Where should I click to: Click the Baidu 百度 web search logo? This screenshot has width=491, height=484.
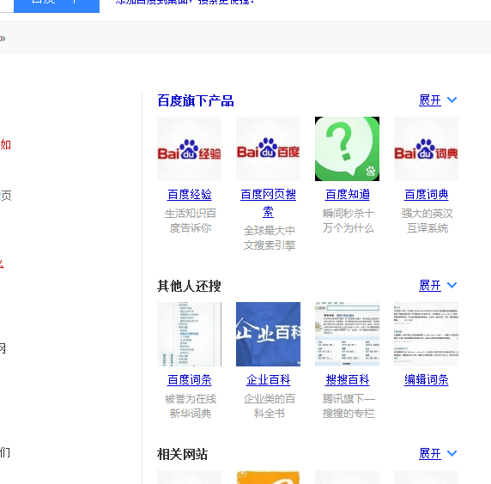(268, 148)
